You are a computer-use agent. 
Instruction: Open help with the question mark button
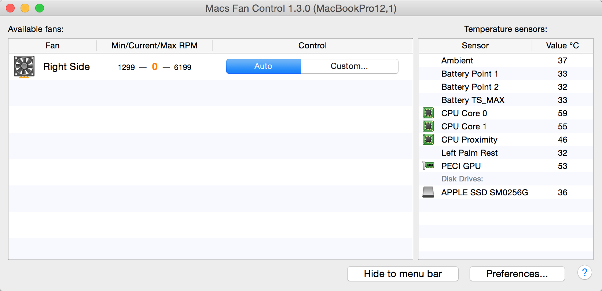pos(584,273)
